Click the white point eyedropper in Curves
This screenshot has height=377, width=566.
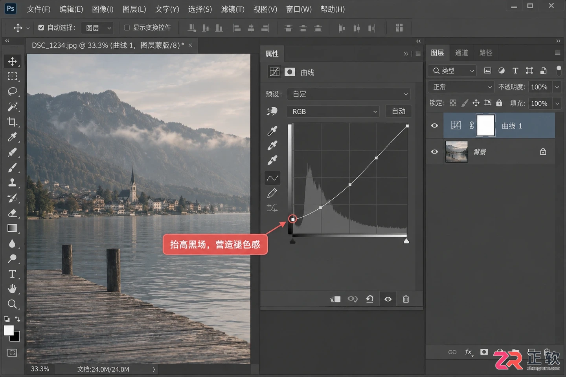[x=272, y=160]
